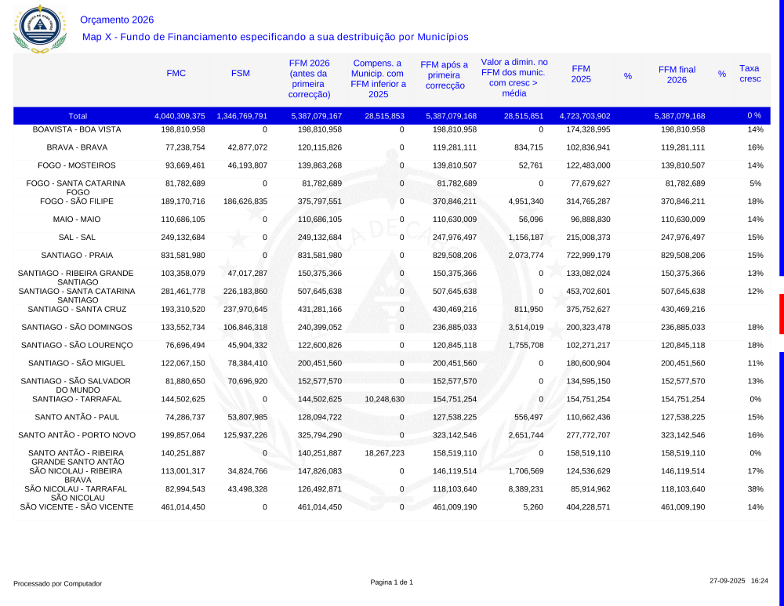
Task: Select the FSM column header
Action: pos(241,73)
